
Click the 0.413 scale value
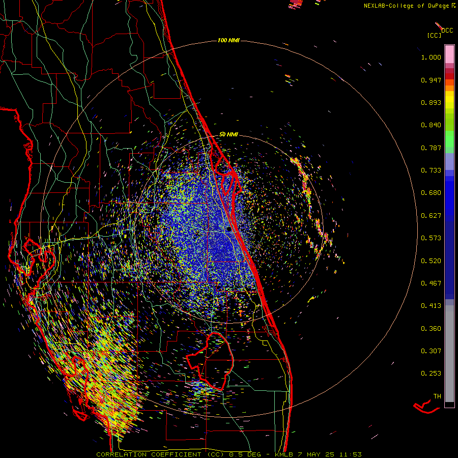coord(431,306)
